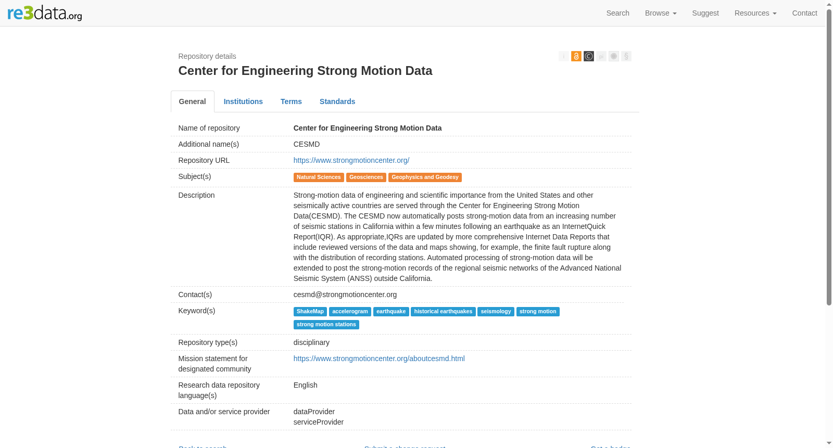The width and height of the screenshot is (833, 448).
Task: Click the description paragraph about strong-motion data
Action: pyautogui.click(x=458, y=237)
